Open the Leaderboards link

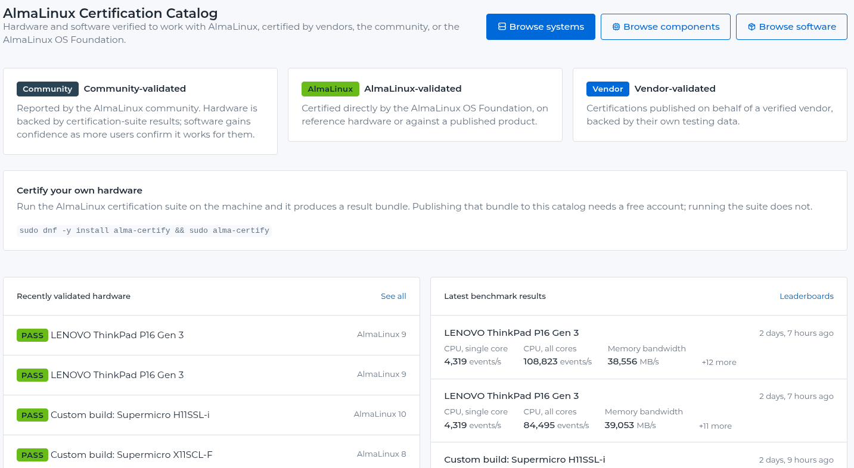(806, 296)
